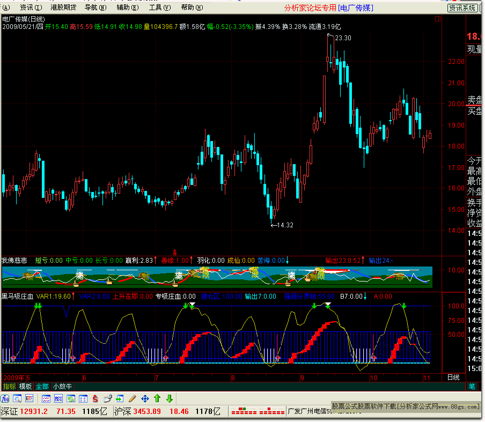The width and height of the screenshot is (485, 422).
Task: Click the 18.00 price axis label
Action: (456, 146)
